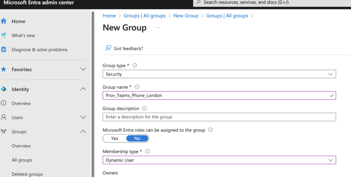The width and height of the screenshot is (351, 177).
Task: Open Diagnose & solve problems
Action: pyautogui.click(x=40, y=49)
